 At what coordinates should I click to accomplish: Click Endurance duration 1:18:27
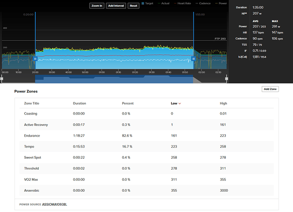[79, 136]
